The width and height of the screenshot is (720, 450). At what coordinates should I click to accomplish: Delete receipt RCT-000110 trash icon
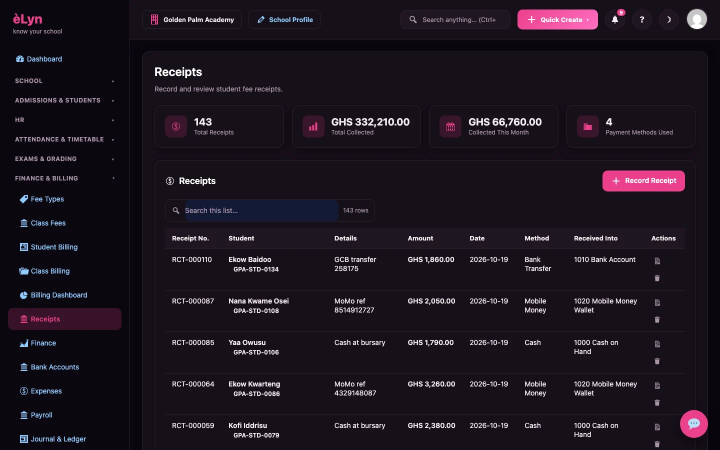(x=657, y=278)
